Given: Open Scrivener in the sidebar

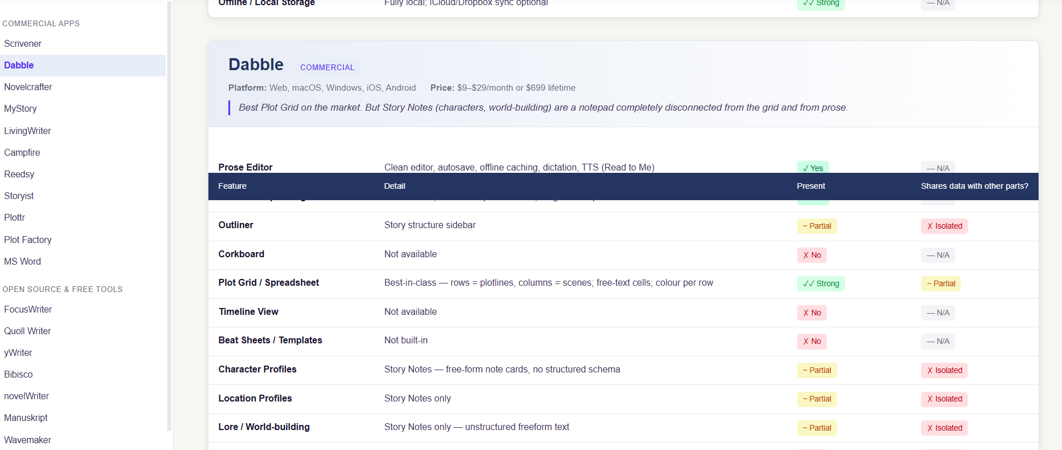Looking at the screenshot, I should tap(23, 44).
